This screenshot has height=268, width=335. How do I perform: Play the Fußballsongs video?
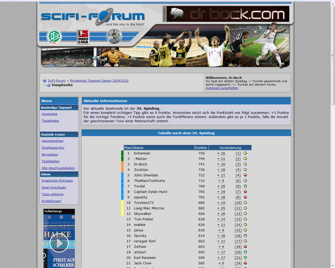coord(59,243)
